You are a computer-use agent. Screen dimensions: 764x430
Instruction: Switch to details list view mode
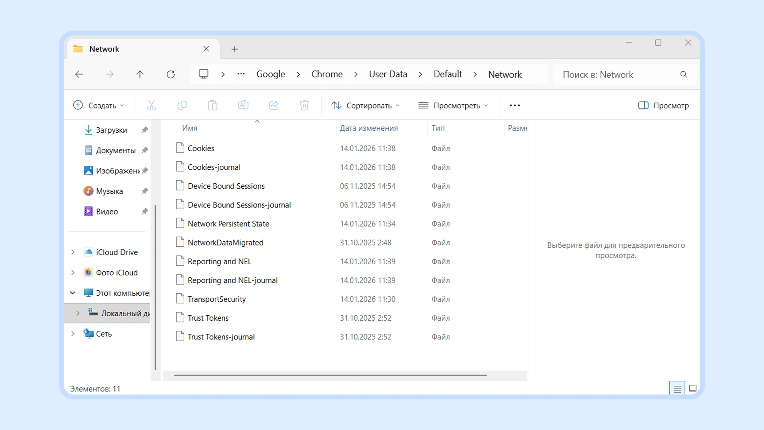point(677,388)
